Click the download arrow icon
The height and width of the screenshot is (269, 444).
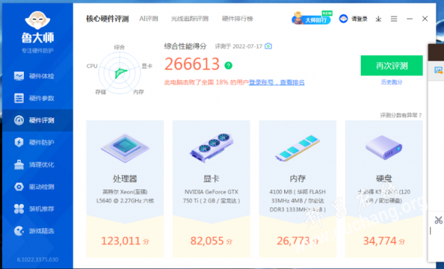click(x=378, y=19)
